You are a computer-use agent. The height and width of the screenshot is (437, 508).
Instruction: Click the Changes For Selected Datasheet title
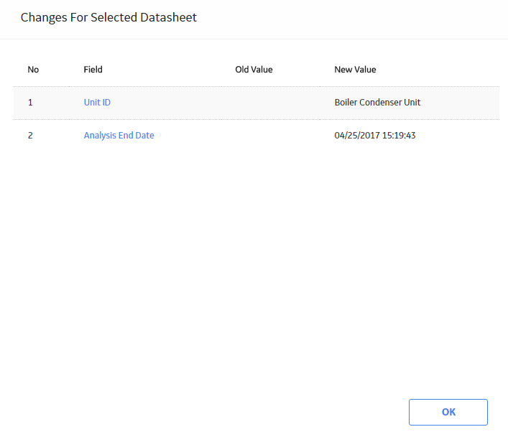pos(108,17)
